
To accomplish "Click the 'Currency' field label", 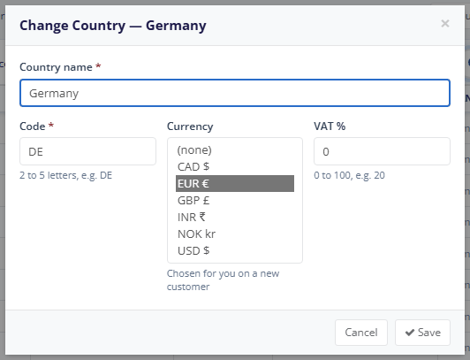I will 190,126.
